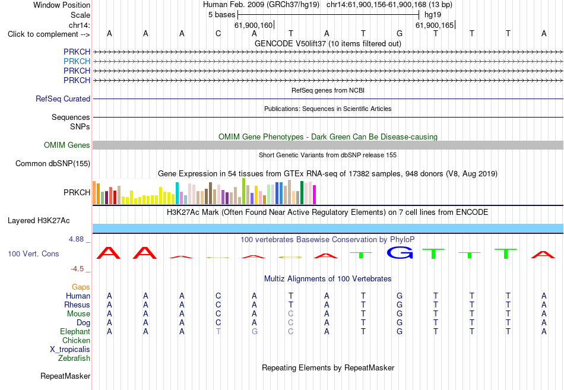Click the '5 bases' scale bar label
This screenshot has width=564, height=390.
[221, 15]
